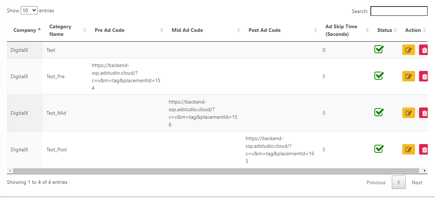Click the edit icon for Test row
435x198 pixels.
409,50
